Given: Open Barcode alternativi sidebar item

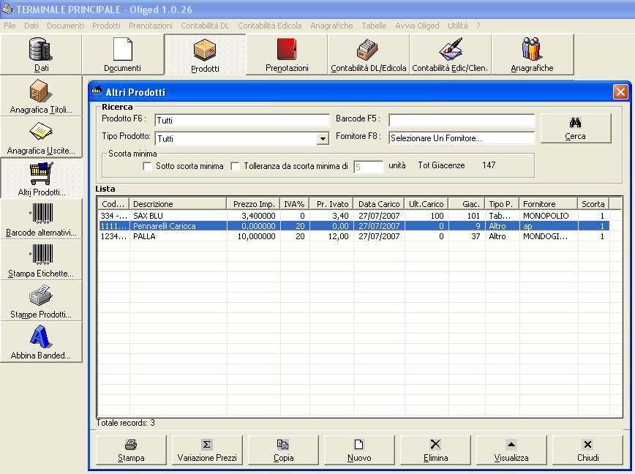Looking at the screenshot, I should coord(41,219).
